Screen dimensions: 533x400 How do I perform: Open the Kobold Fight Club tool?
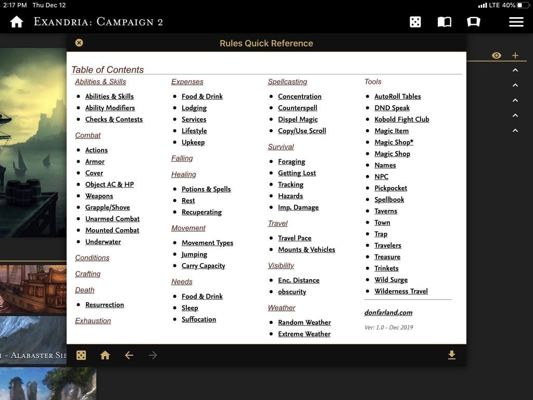pos(401,119)
